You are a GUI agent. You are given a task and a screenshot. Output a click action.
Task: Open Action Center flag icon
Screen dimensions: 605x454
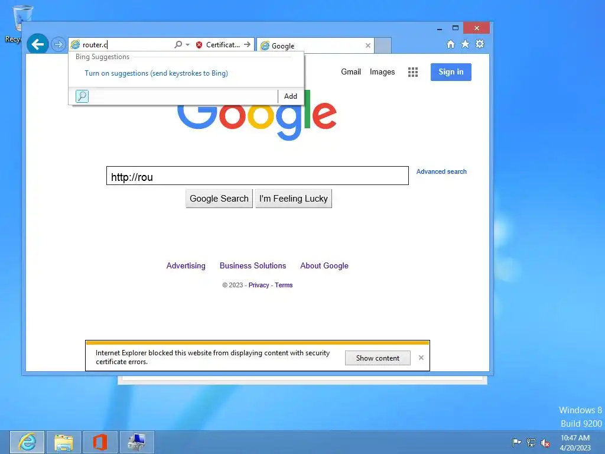coord(516,442)
